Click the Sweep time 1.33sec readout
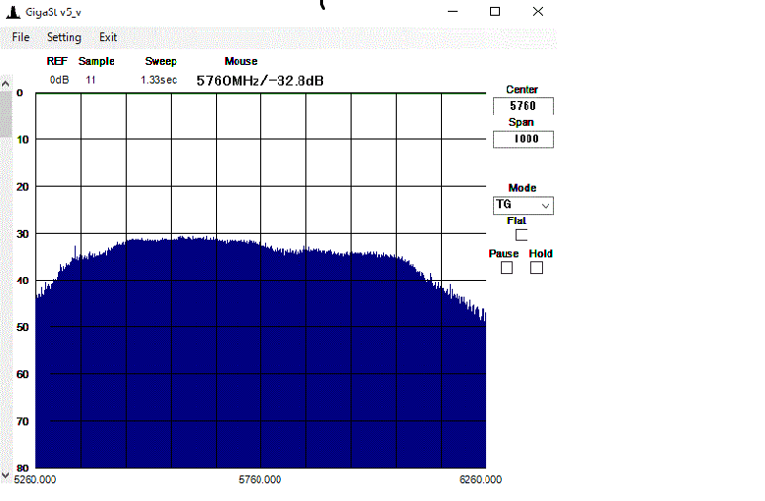Image resolution: width=765 pixels, height=501 pixels. tap(158, 80)
